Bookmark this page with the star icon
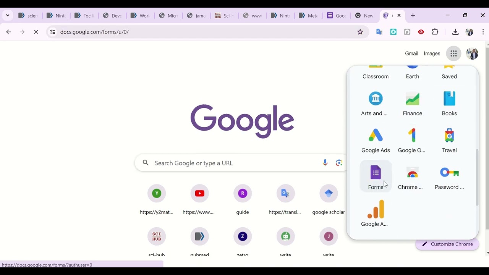489x275 pixels. coord(360,32)
